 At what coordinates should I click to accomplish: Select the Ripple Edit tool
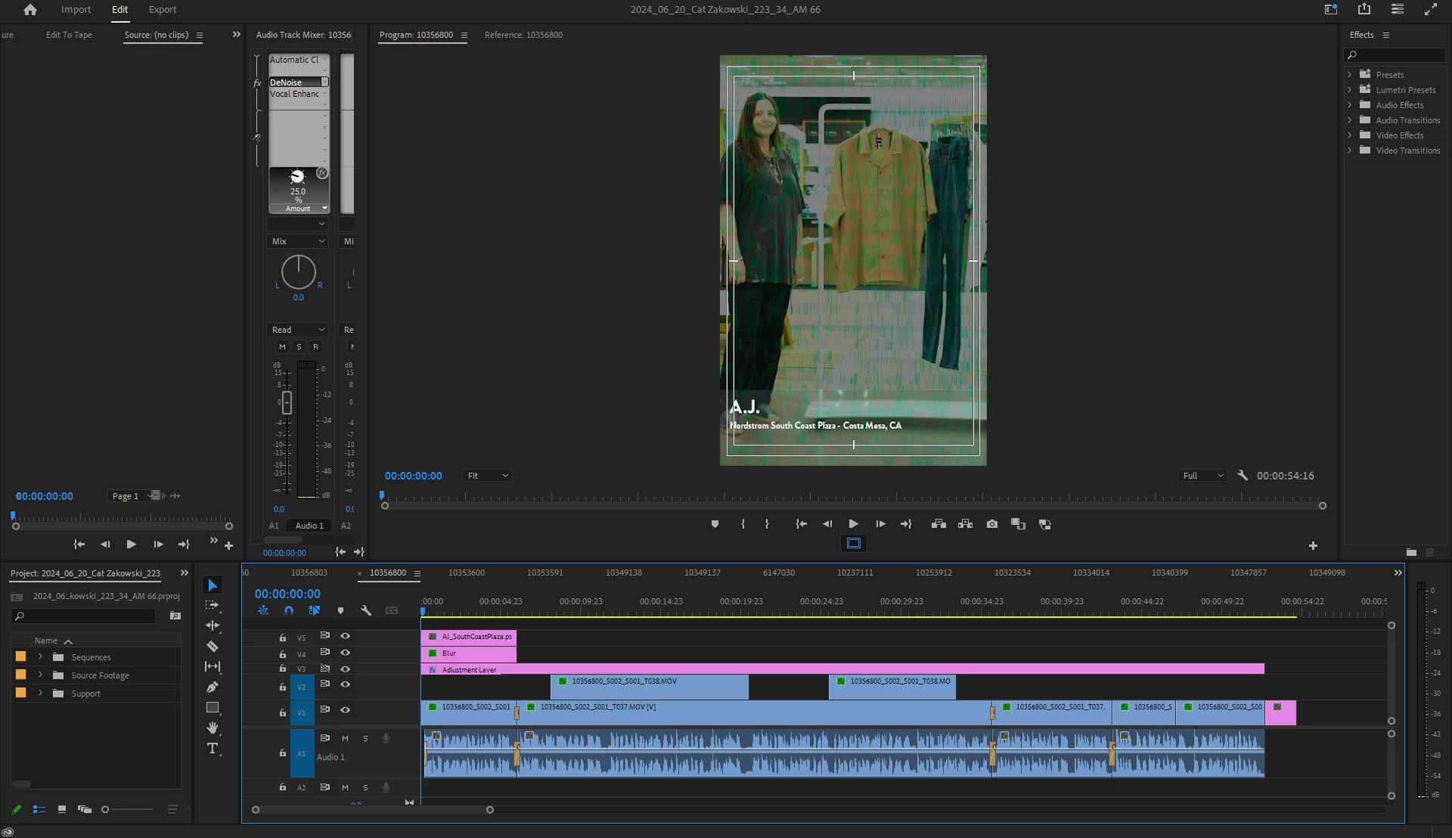[213, 625]
